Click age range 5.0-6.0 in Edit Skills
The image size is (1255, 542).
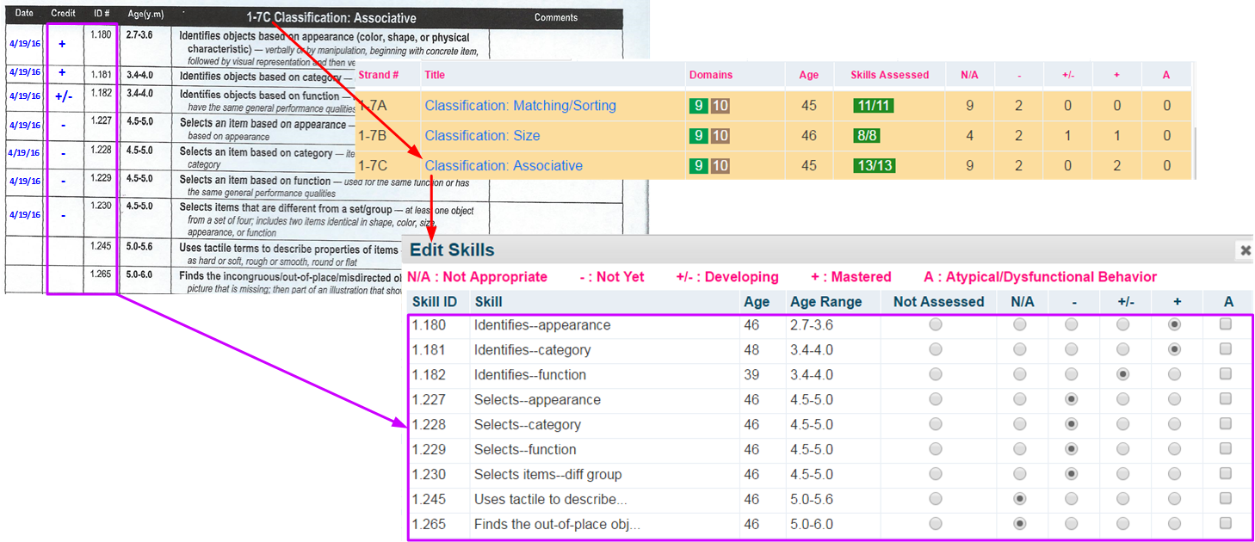point(812,524)
